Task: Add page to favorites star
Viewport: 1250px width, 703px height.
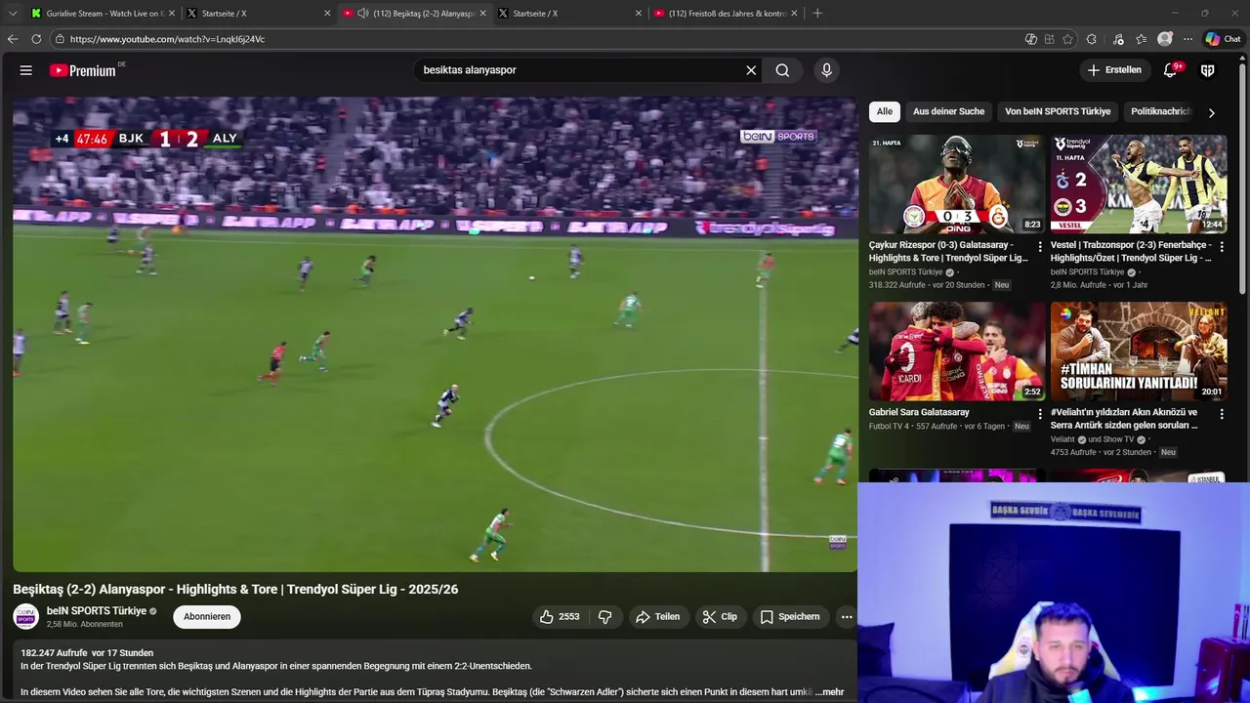Action: tap(1067, 39)
